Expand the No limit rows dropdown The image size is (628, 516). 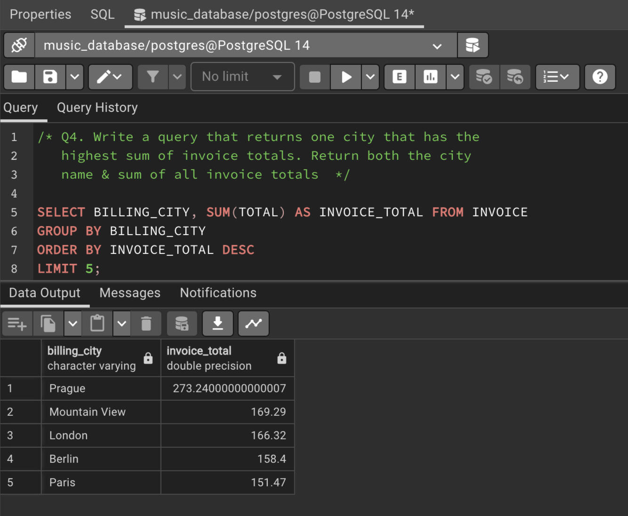pos(242,77)
